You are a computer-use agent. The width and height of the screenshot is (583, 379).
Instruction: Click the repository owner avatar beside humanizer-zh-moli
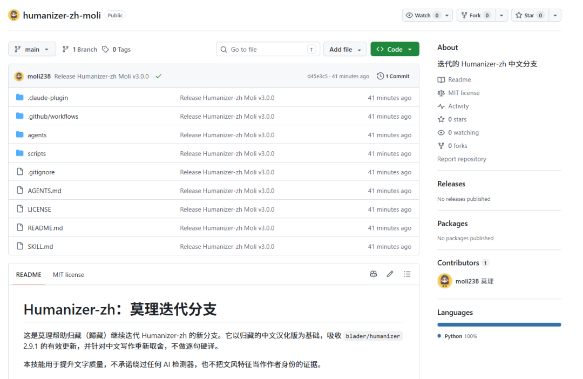pyautogui.click(x=13, y=15)
